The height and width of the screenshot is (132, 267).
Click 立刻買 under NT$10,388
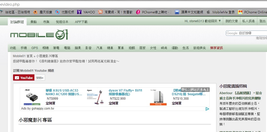coord(177,103)
